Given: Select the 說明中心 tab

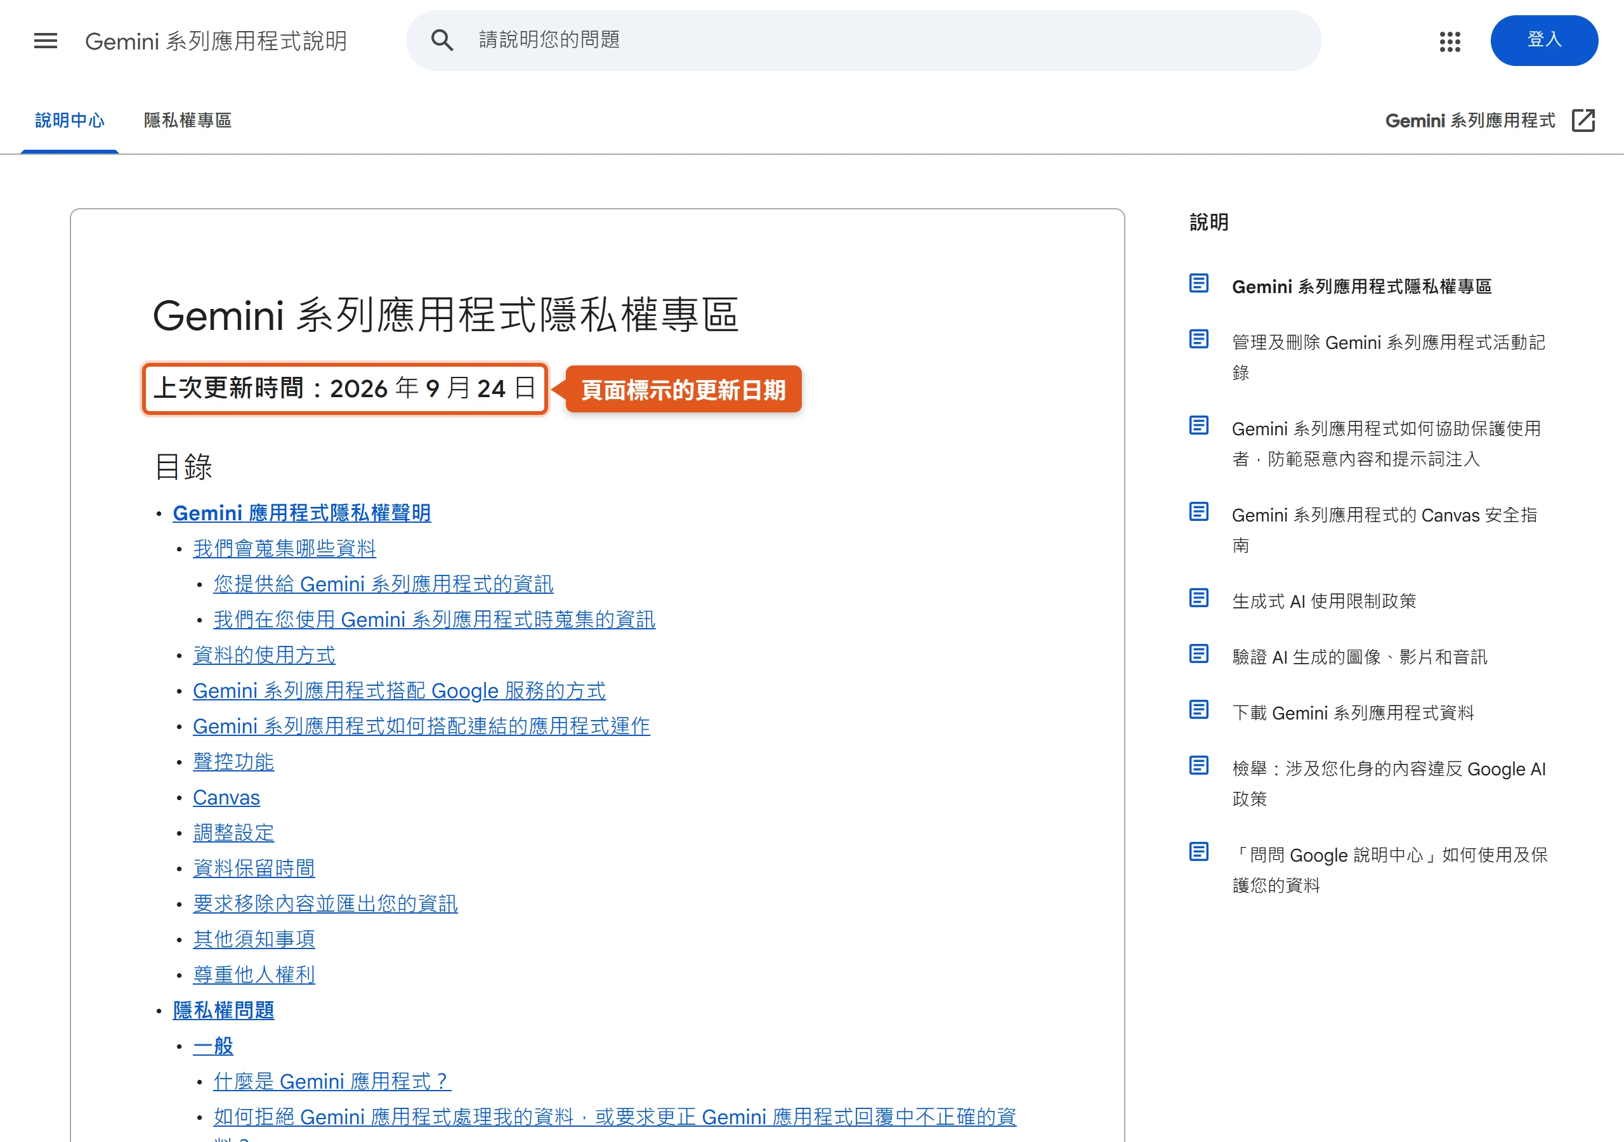Looking at the screenshot, I should (x=69, y=121).
